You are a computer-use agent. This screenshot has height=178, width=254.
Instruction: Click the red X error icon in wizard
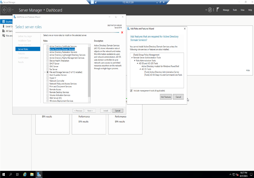pyautogui.click(x=122, y=33)
